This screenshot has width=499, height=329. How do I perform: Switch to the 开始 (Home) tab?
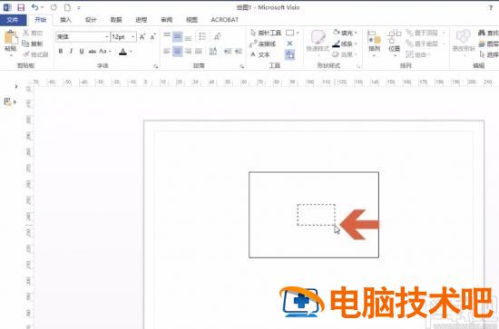coord(41,20)
